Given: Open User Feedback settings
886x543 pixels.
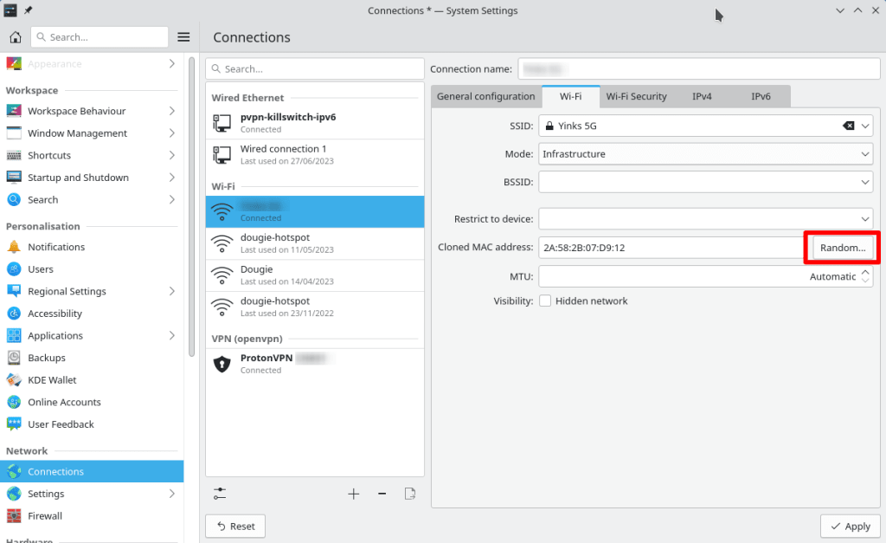Looking at the screenshot, I should pos(92,424).
